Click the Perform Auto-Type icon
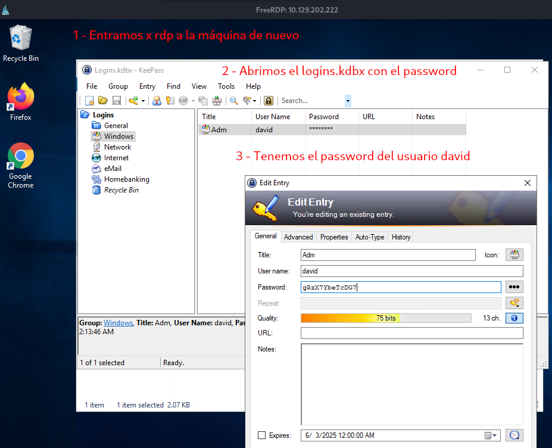Viewport: 552px width, 448px height. (x=217, y=101)
